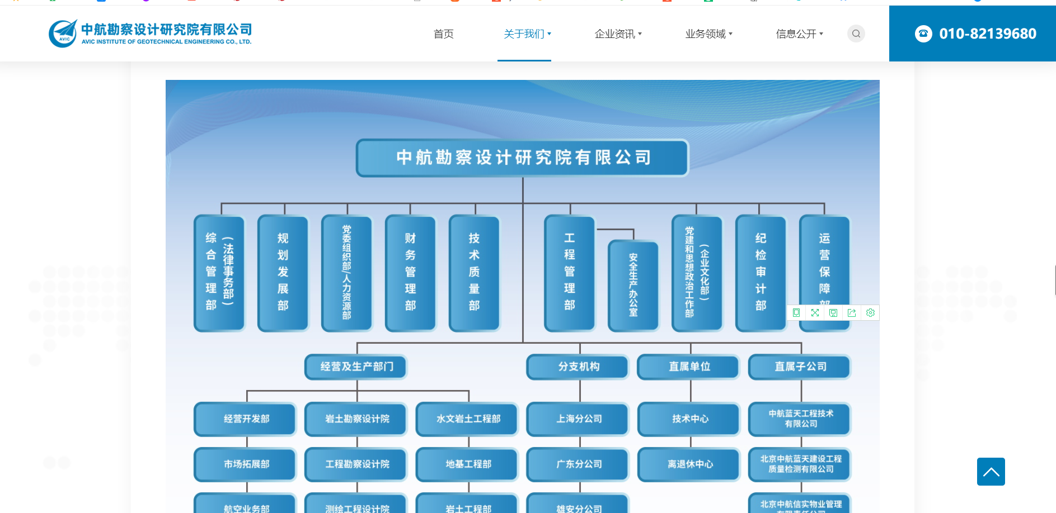Expand the 企业资讯 dropdown arrow

(640, 34)
